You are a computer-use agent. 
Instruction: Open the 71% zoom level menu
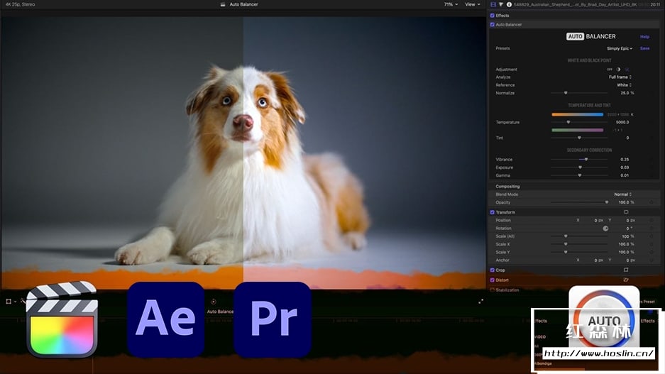point(450,4)
